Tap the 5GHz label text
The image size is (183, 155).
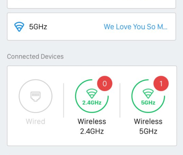click(38, 27)
